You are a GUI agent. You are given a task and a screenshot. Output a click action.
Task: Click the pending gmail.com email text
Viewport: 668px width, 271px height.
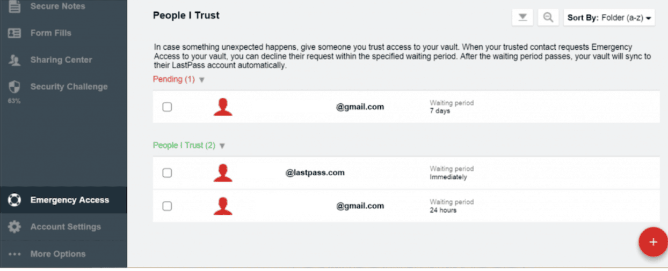pyautogui.click(x=360, y=107)
